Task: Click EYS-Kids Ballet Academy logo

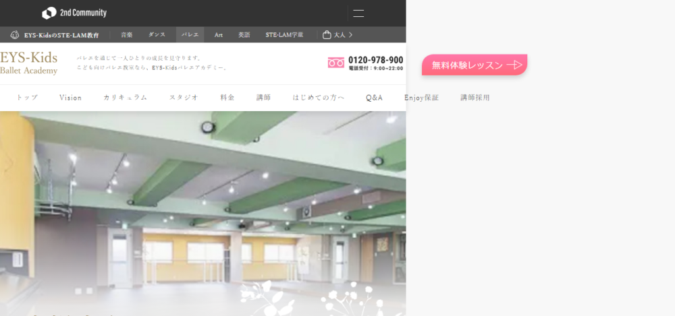Action: [28, 63]
